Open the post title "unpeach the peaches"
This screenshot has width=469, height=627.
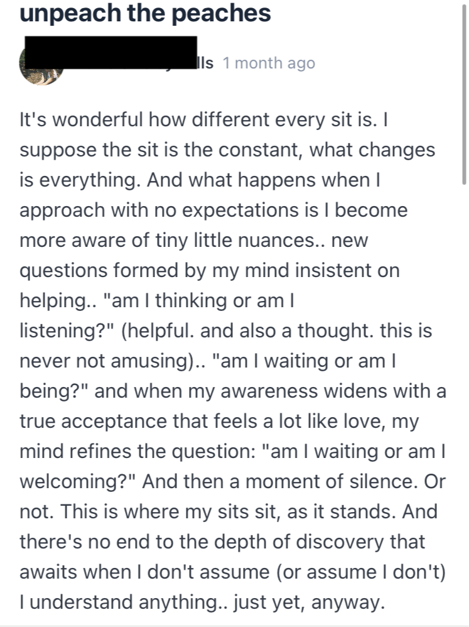pyautogui.click(x=146, y=12)
